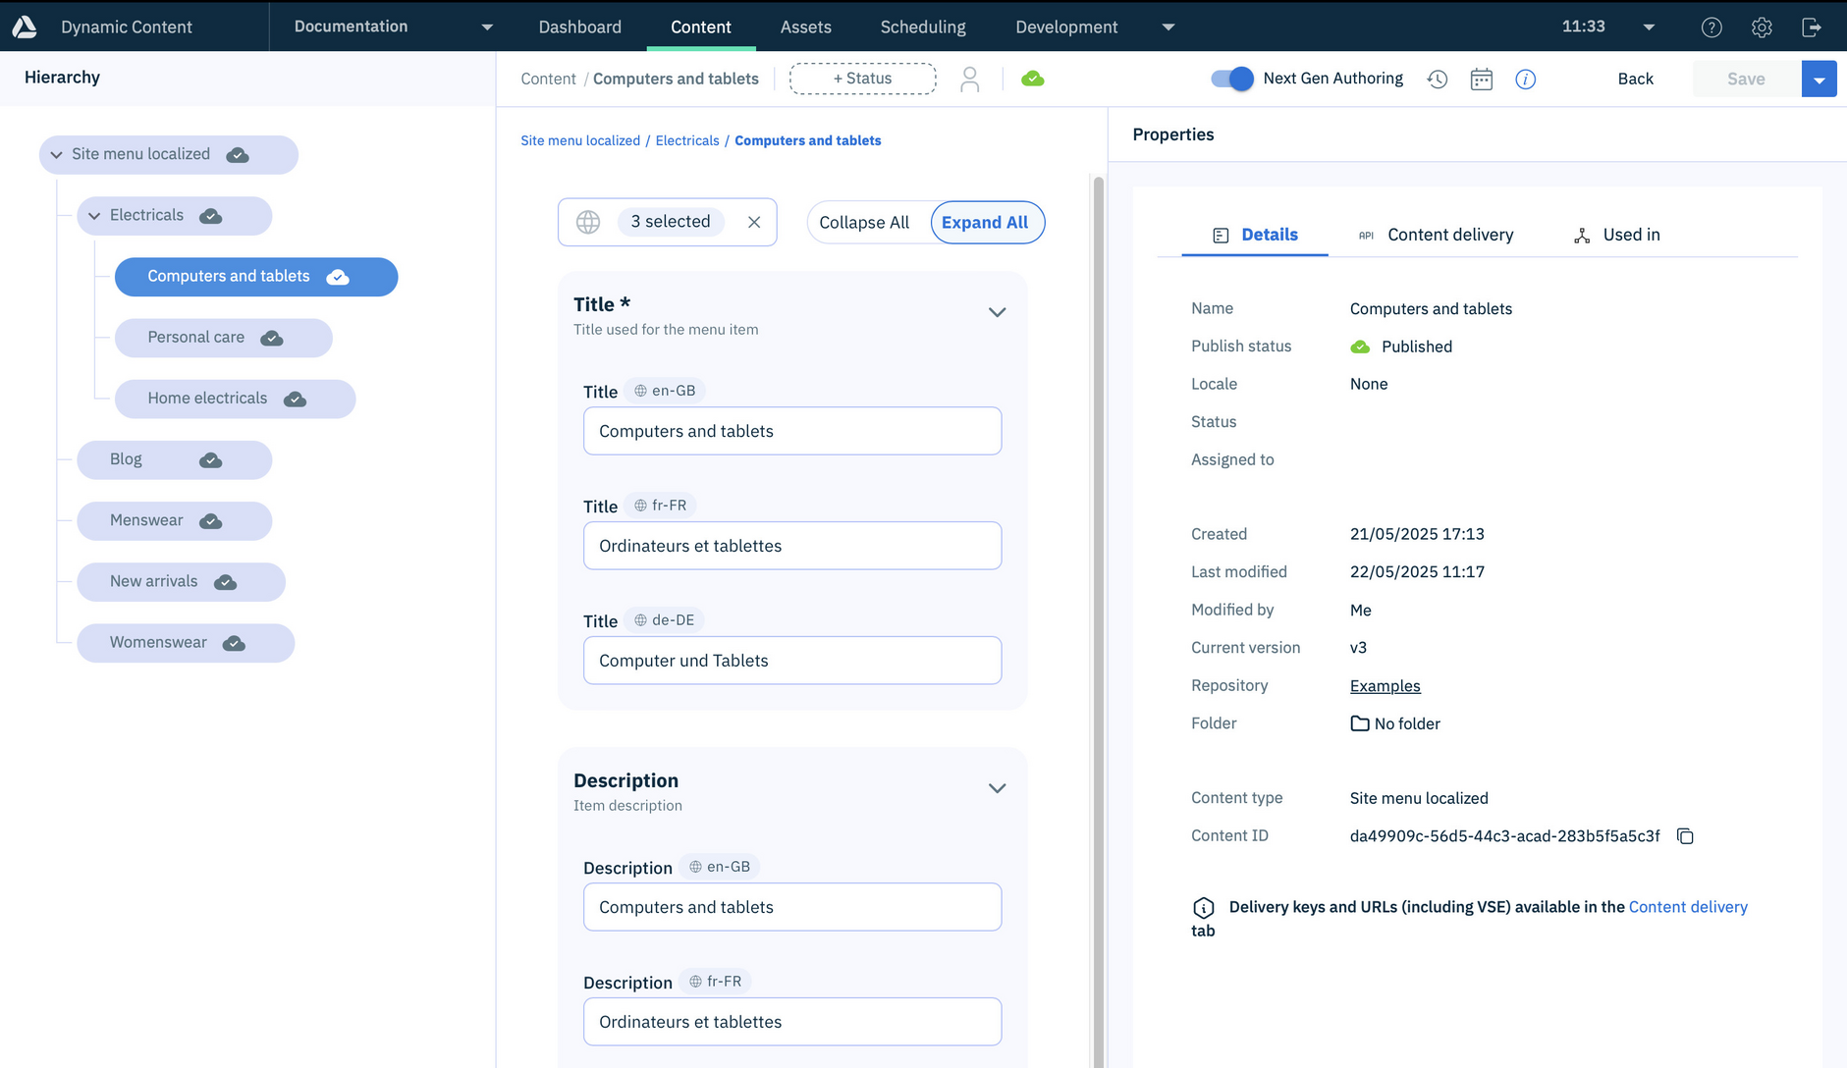
Task: Click cloud icon on Computers and tablets node
Action: [338, 277]
